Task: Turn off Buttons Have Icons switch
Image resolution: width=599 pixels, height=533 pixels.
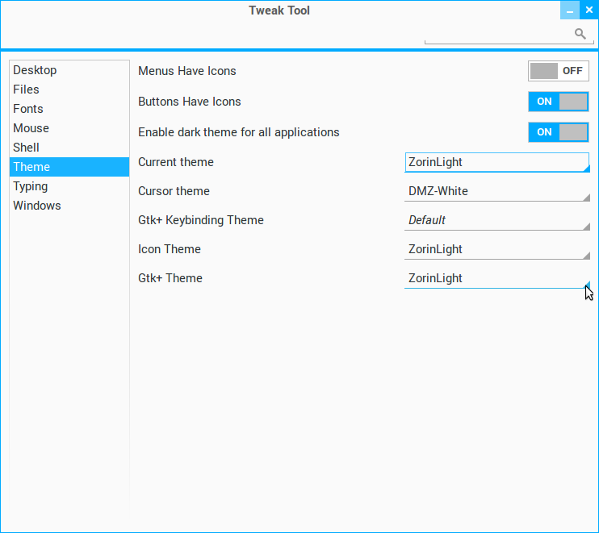Action: (558, 102)
